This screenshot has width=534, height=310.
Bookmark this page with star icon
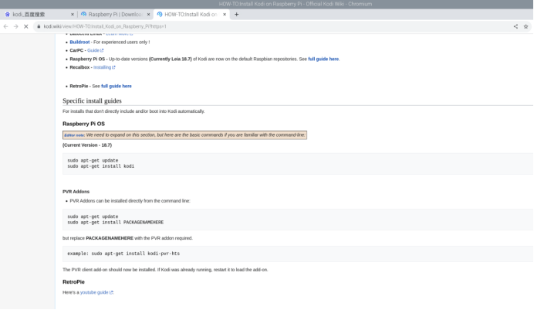point(526,26)
